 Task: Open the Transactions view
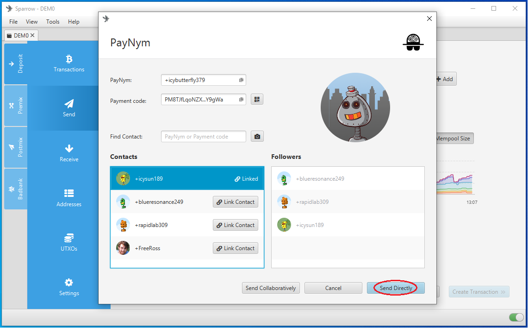tap(69, 63)
